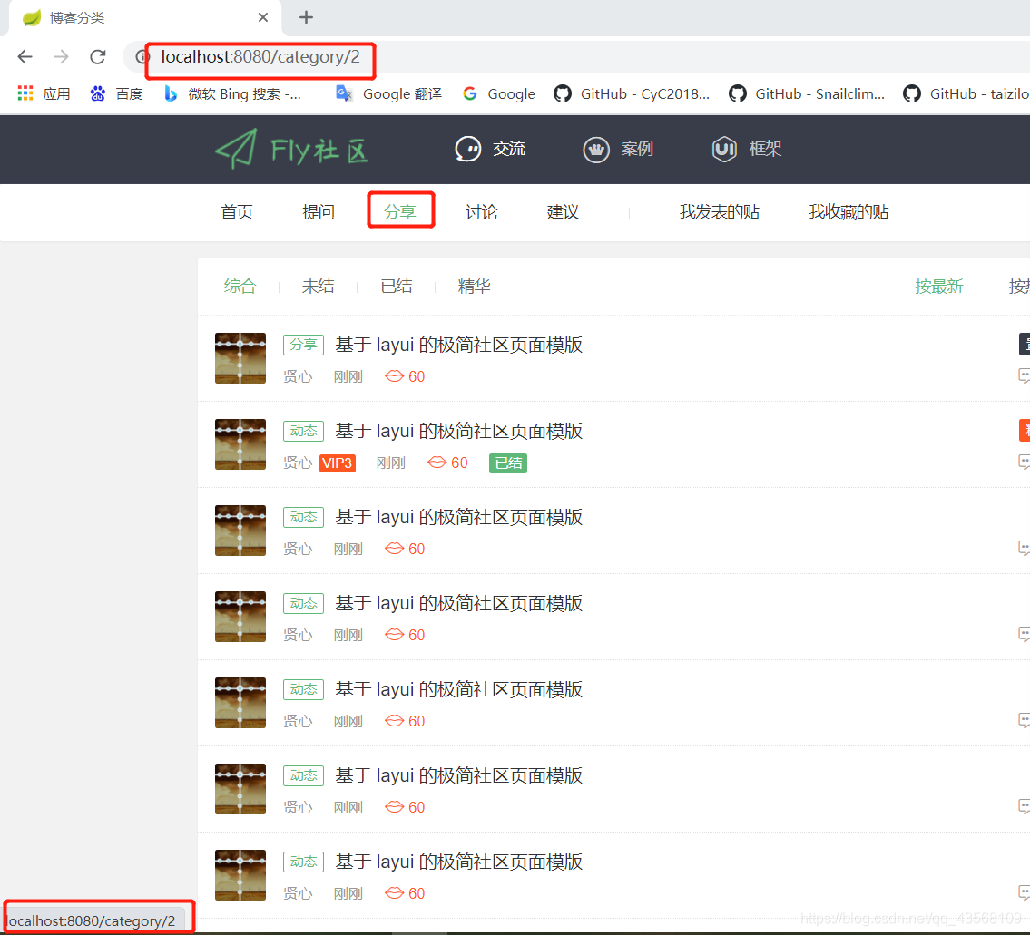
Task: Go to the 讨论 category tab
Action: 482,212
